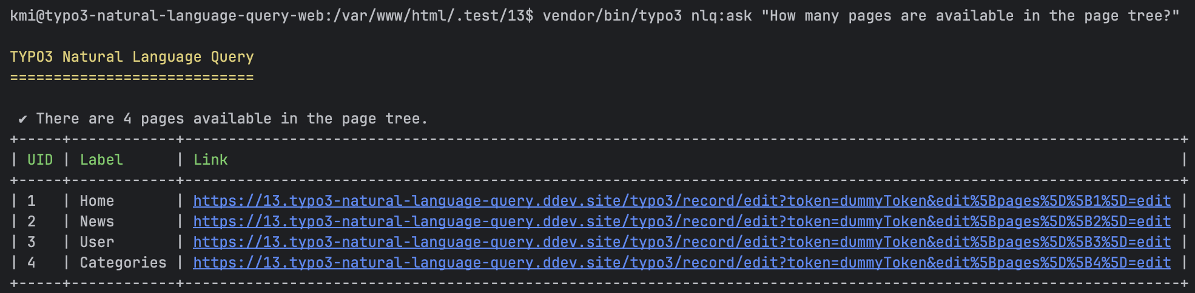Click the nlq:ask subcommand text

tap(721, 16)
